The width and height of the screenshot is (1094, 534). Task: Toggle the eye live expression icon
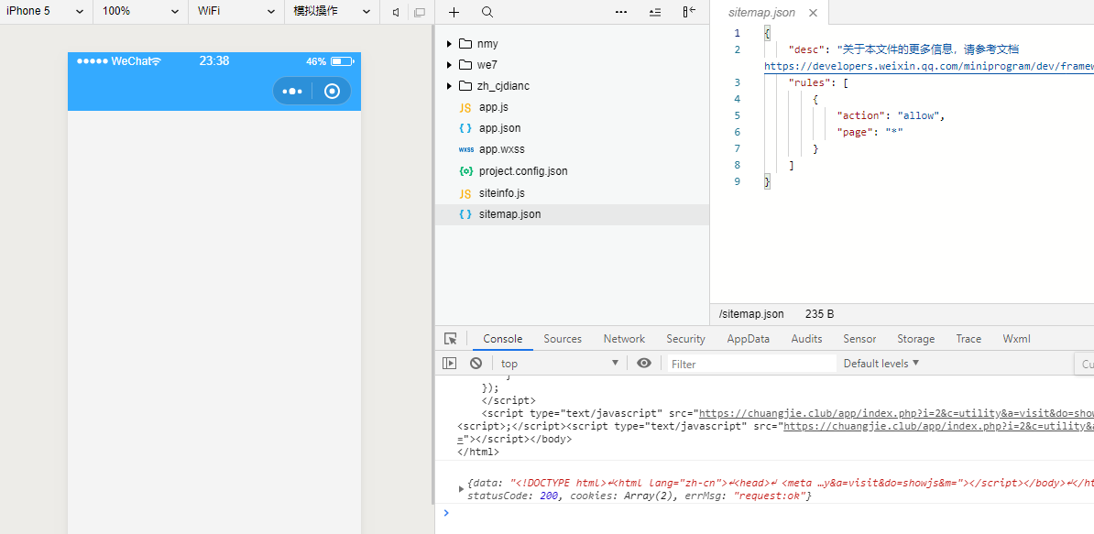(x=644, y=364)
